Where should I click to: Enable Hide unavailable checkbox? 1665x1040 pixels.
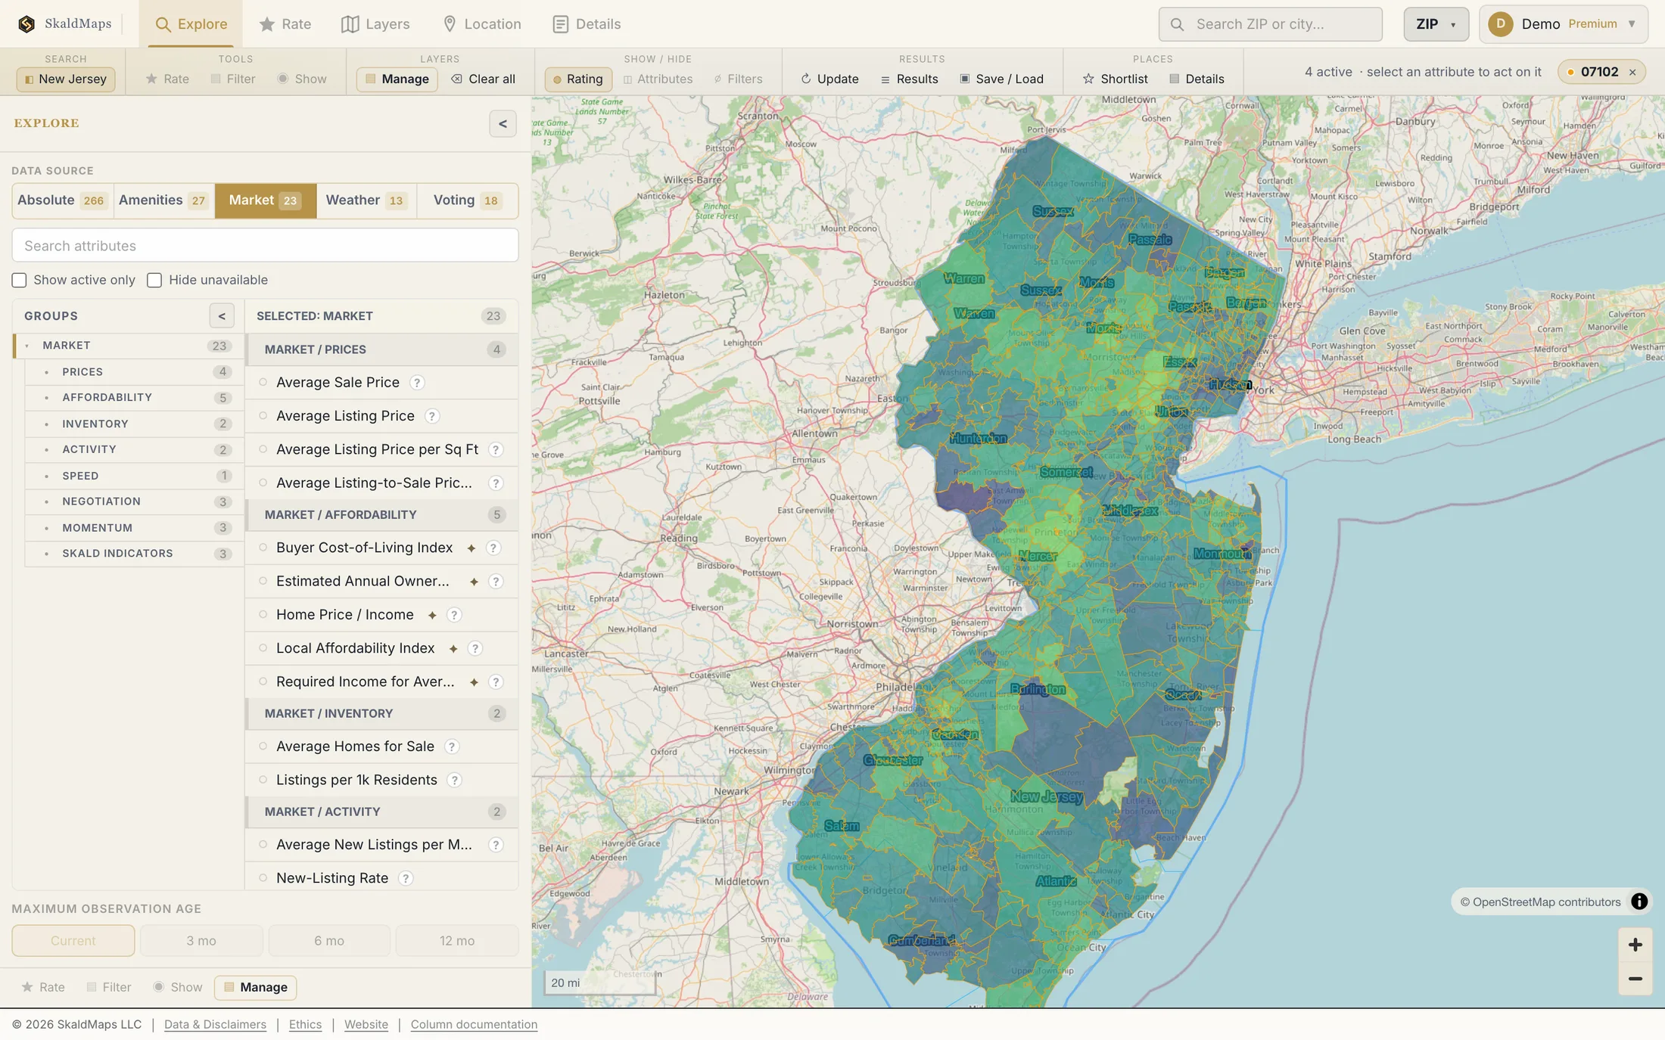coord(154,281)
